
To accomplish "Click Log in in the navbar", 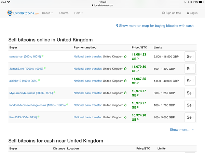I will point(192,13).
